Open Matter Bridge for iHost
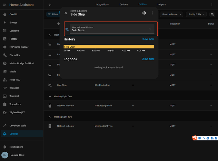Image resolution: width=218 pixels, height=161 pixels. point(22,63)
